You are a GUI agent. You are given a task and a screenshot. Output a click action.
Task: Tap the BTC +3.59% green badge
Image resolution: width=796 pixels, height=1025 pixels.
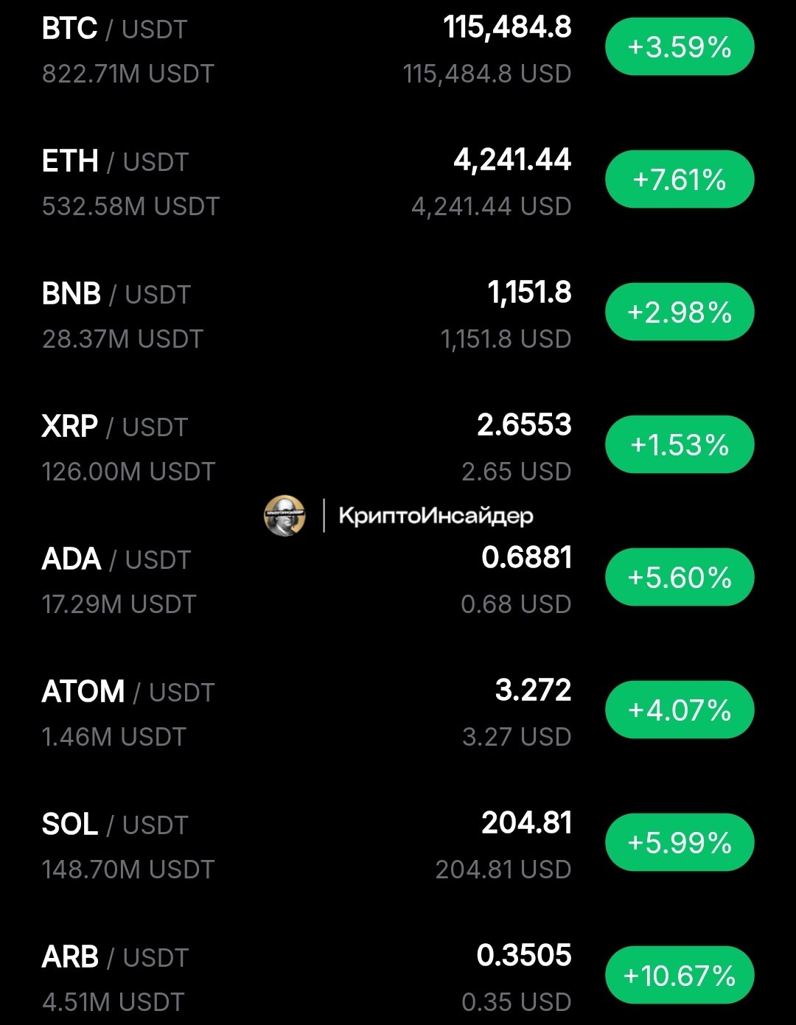coord(680,47)
